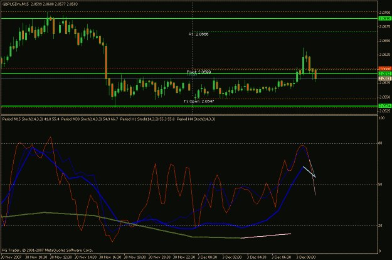The height and width of the screenshot is (260, 392).
Task: Click the Pivot: 2.0599 label on chart
Action: click(199, 72)
